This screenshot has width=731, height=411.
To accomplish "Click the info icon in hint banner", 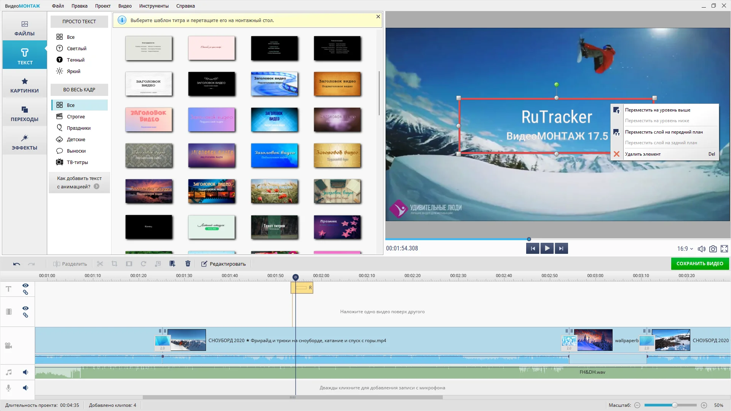I will click(x=122, y=20).
